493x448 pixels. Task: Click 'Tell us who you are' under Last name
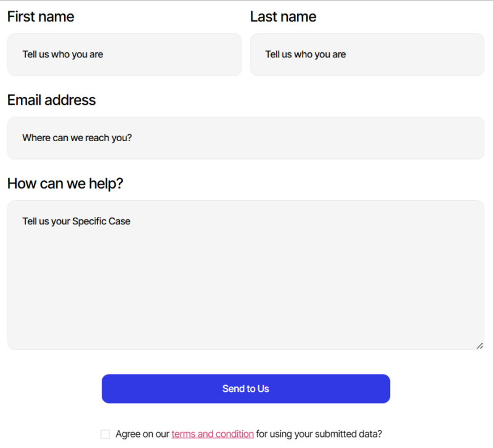pos(306,55)
